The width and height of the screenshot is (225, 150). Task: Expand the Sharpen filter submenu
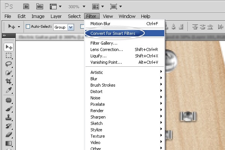(124, 117)
